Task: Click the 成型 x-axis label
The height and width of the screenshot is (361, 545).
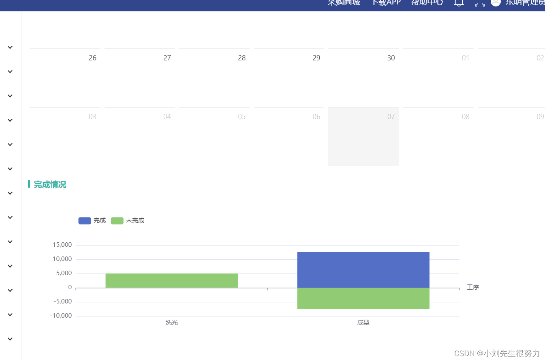Action: click(x=363, y=323)
